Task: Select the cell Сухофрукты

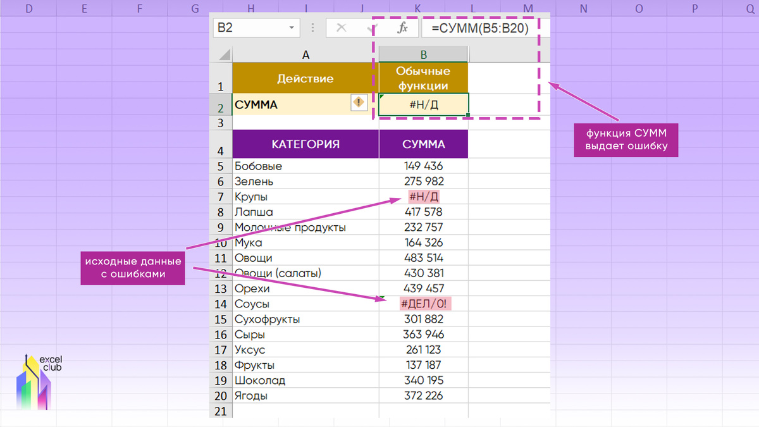Action: pyautogui.click(x=305, y=319)
